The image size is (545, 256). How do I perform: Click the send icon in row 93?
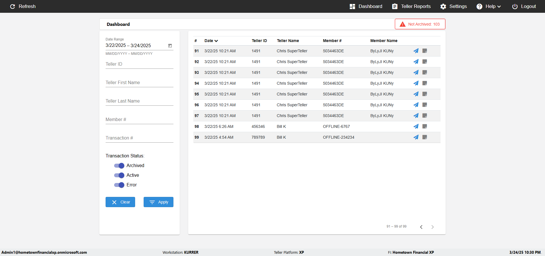pyautogui.click(x=416, y=72)
